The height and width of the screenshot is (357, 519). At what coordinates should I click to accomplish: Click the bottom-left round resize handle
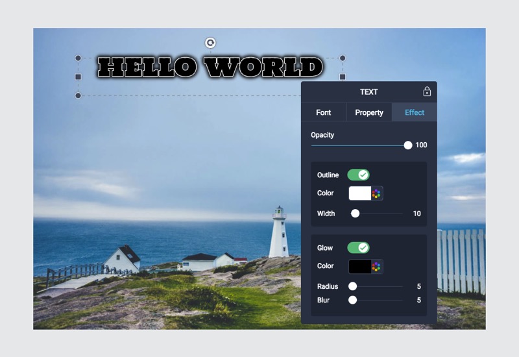pos(78,95)
